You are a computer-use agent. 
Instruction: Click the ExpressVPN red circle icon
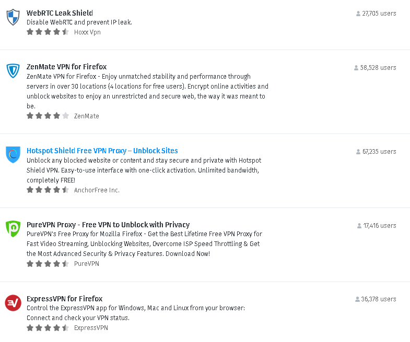[13, 303]
